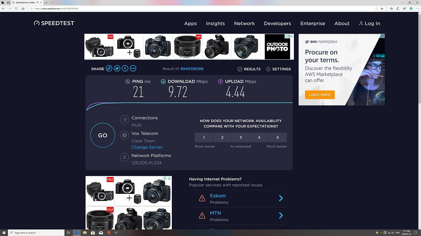The width and height of the screenshot is (421, 236).
Task: Expand Eskom problems chevron
Action: [281, 198]
